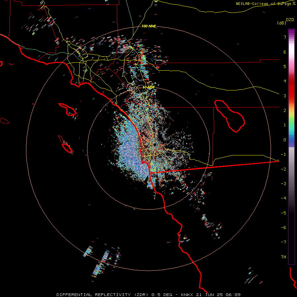The width and height of the screenshot is (297, 297).
Task: Click the "TH" legend label
Action: (283, 257)
